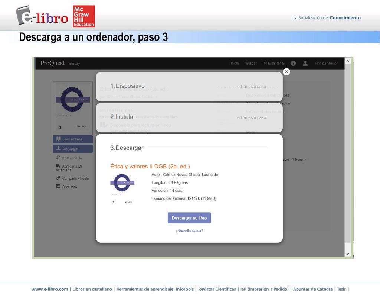Click the scrollbar up arrow

tap(348, 61)
